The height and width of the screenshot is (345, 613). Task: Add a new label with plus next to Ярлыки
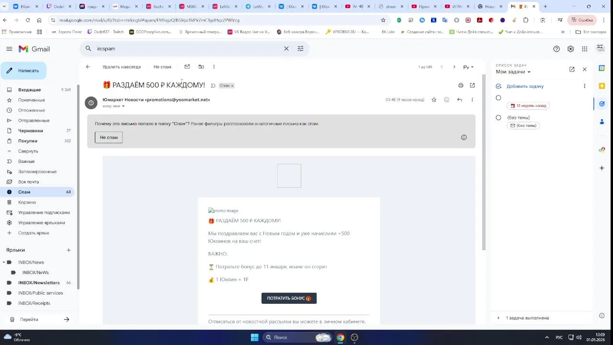click(68, 250)
